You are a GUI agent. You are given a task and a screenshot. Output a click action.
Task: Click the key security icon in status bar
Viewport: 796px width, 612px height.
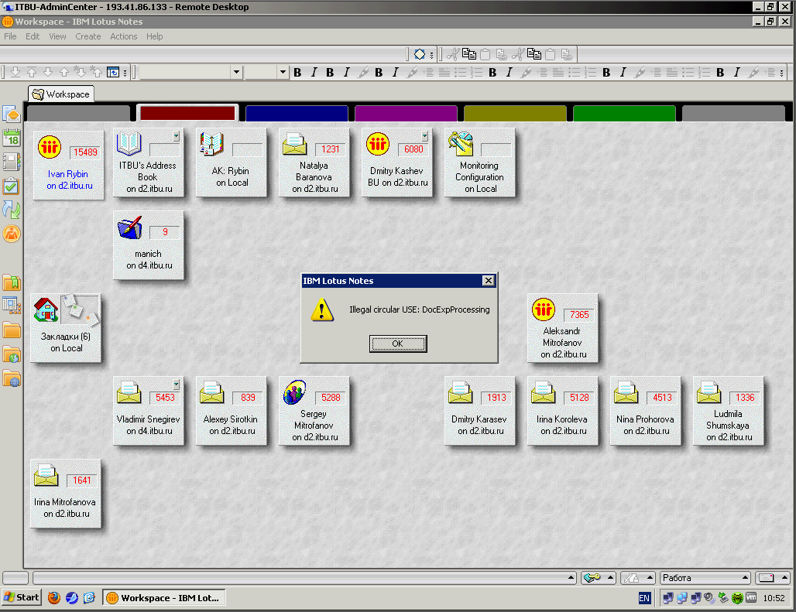click(592, 577)
